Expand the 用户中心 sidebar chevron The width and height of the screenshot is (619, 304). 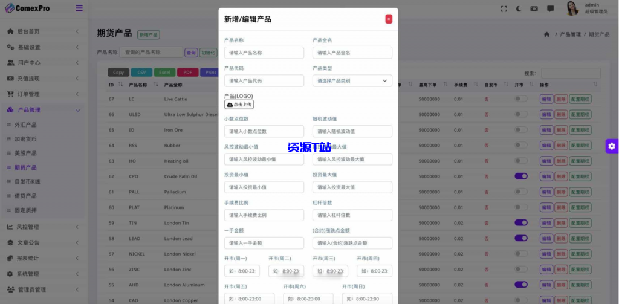pyautogui.click(x=77, y=63)
